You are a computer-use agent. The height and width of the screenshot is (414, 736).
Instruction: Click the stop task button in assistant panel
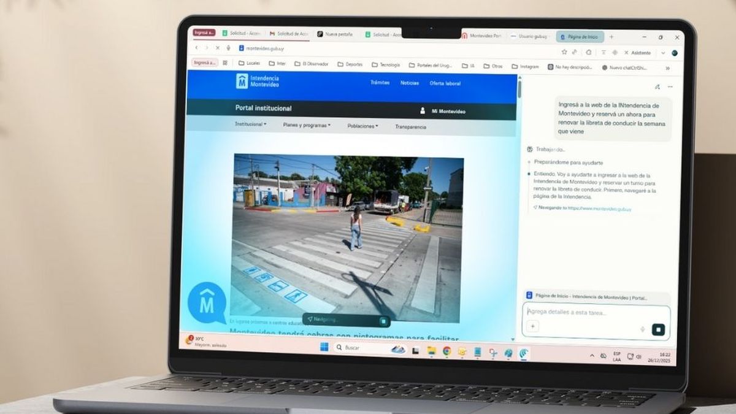tap(658, 329)
